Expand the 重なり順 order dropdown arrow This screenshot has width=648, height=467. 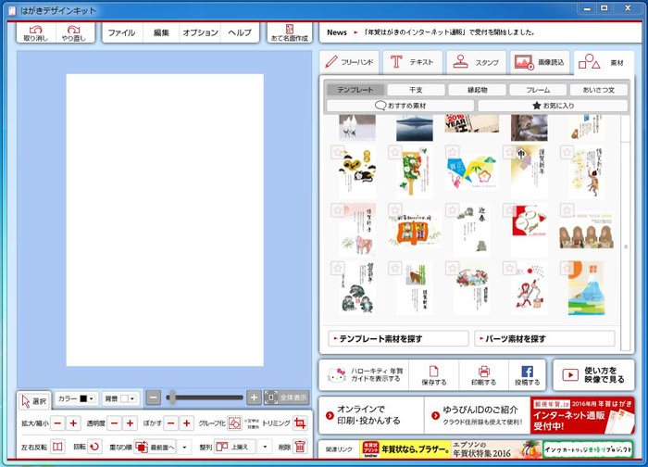[185, 447]
